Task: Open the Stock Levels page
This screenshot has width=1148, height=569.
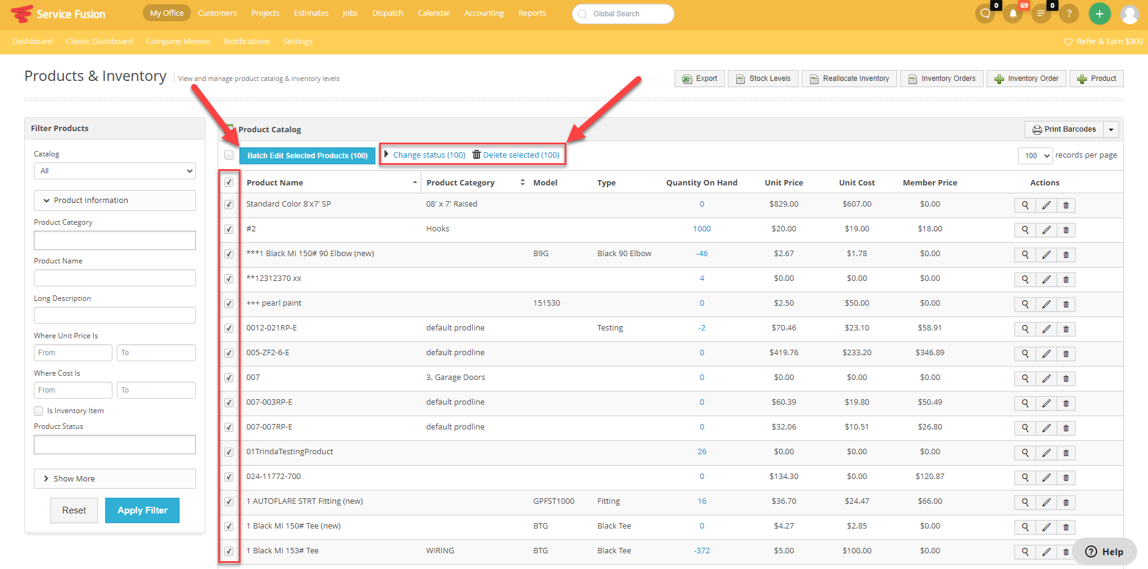Action: coord(763,79)
